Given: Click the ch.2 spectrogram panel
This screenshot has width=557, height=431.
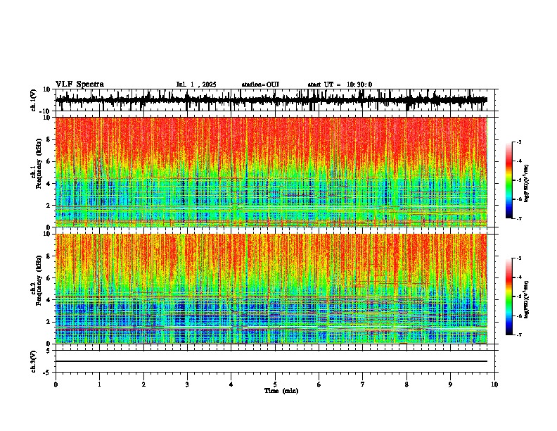Looking at the screenshot, I should click(x=271, y=289).
